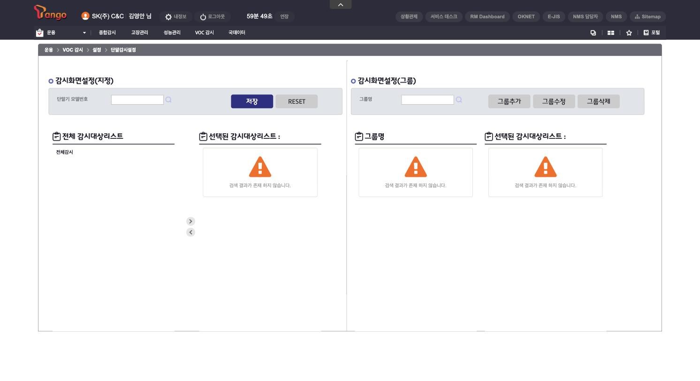Open the 서비스 데스크 link
Screen dimensions: 700x381
[444, 16]
